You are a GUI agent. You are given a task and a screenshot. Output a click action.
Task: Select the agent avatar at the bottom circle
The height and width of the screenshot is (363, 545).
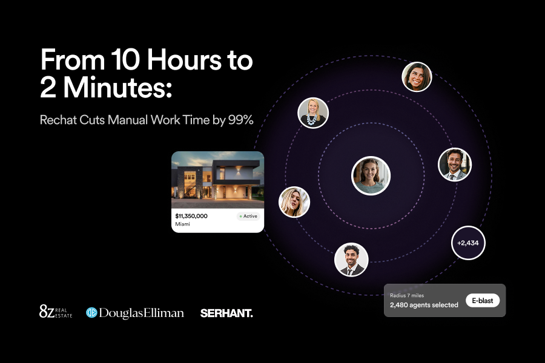pos(352,260)
